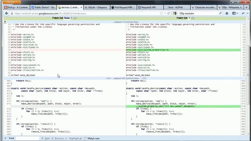Click 'skipped 12 common lines' expander link
This screenshot has height=141, width=251.
[x=126, y=22]
